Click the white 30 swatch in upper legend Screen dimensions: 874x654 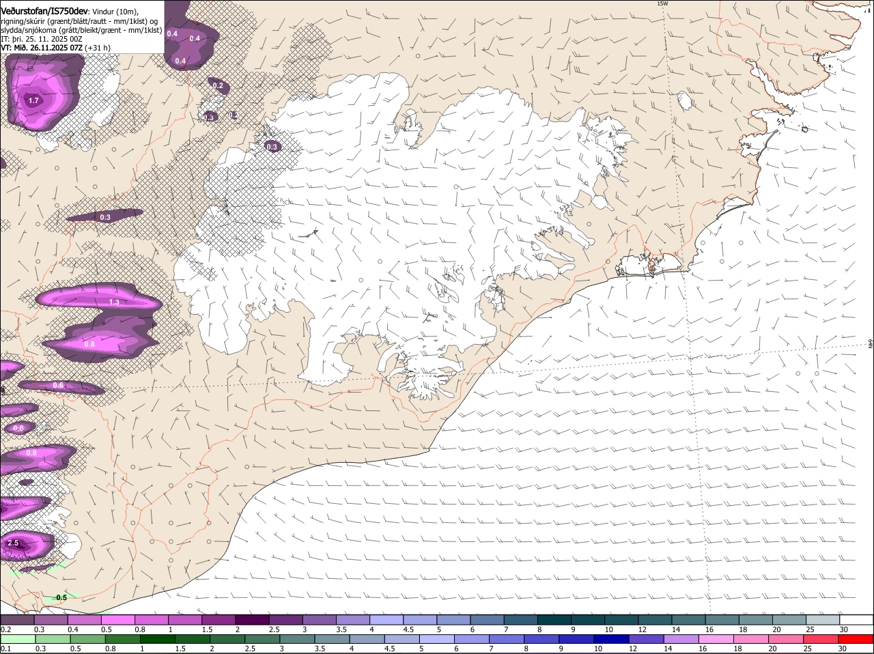point(856,619)
